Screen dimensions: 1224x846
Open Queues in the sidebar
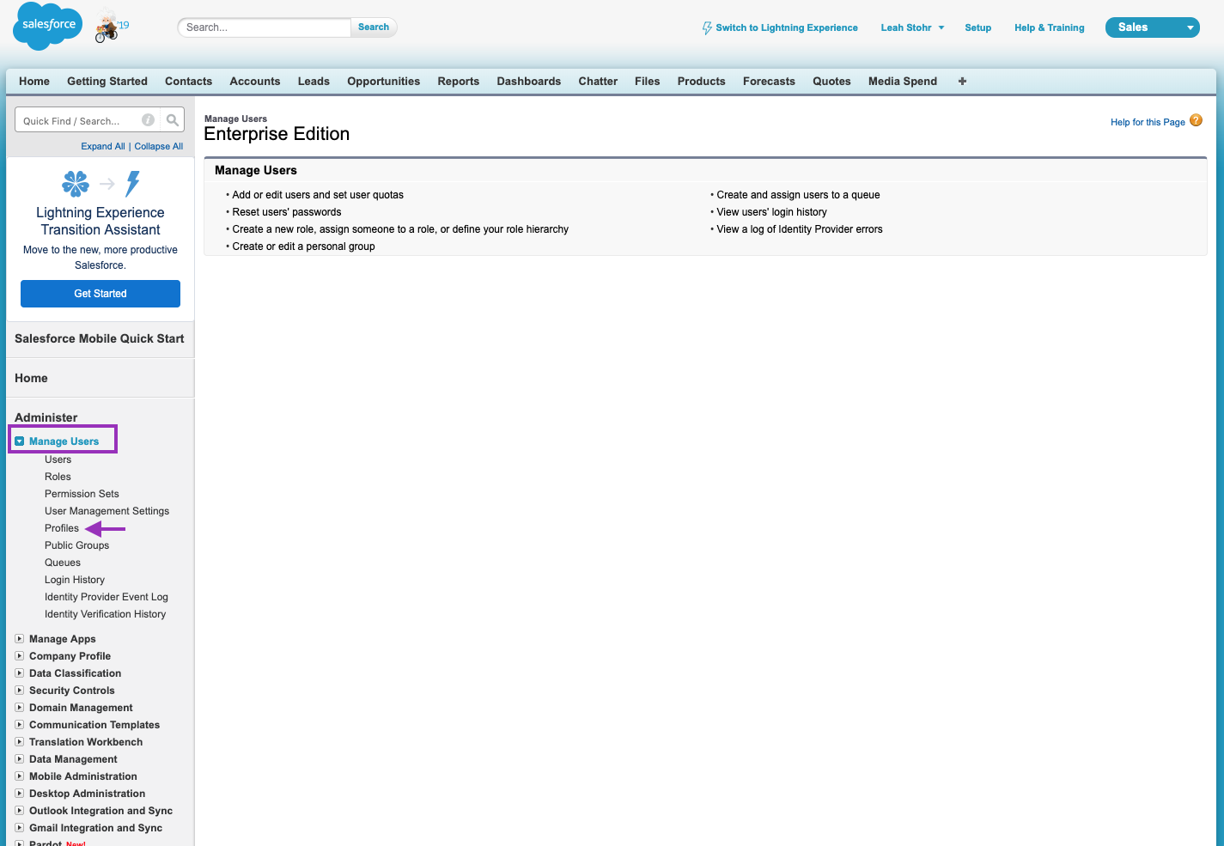click(x=63, y=563)
